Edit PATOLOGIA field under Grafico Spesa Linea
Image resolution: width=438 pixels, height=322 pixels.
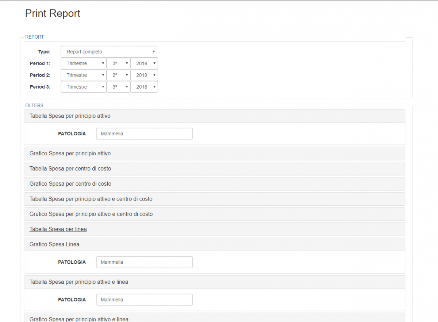tap(144, 262)
